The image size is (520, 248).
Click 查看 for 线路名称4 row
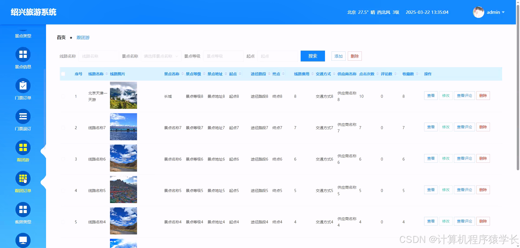[x=431, y=221]
